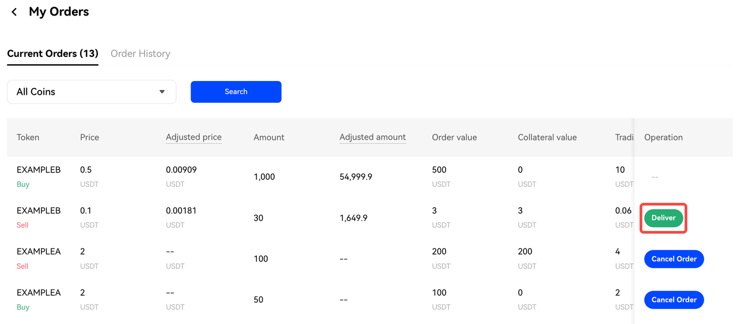Click the Adjusted price column header
The height and width of the screenshot is (324, 737).
pyautogui.click(x=193, y=137)
